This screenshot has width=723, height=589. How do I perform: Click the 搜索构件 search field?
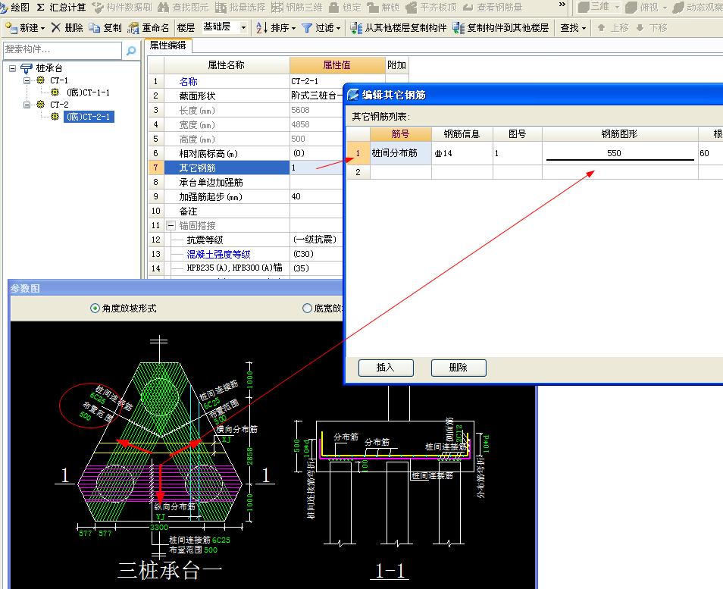coord(61,49)
